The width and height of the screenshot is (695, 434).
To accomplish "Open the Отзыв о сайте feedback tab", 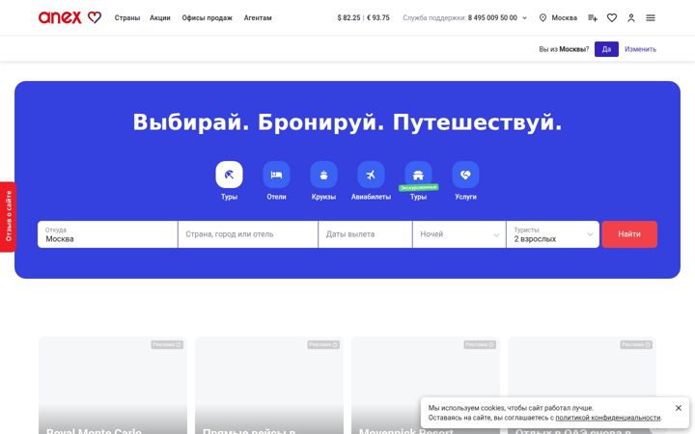I will tap(8, 217).
